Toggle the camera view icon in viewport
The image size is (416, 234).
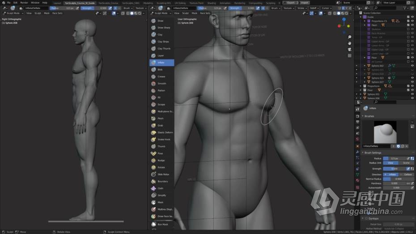[x=349, y=49]
